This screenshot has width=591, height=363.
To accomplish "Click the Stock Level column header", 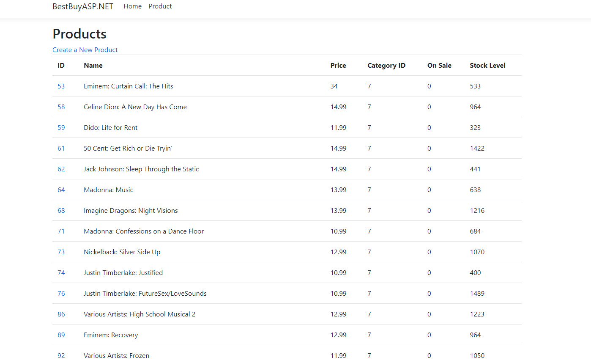I will coord(487,66).
